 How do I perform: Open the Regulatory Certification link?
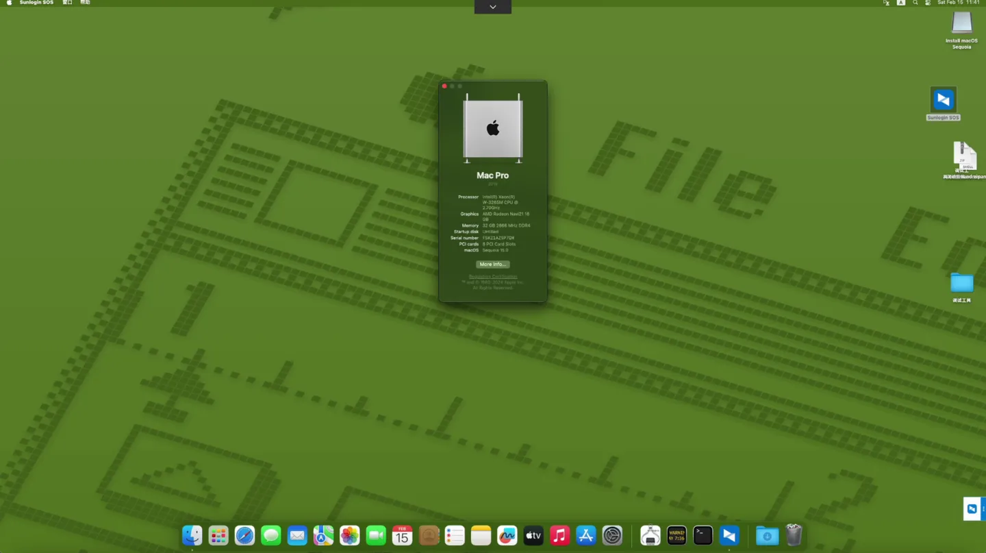tap(492, 276)
